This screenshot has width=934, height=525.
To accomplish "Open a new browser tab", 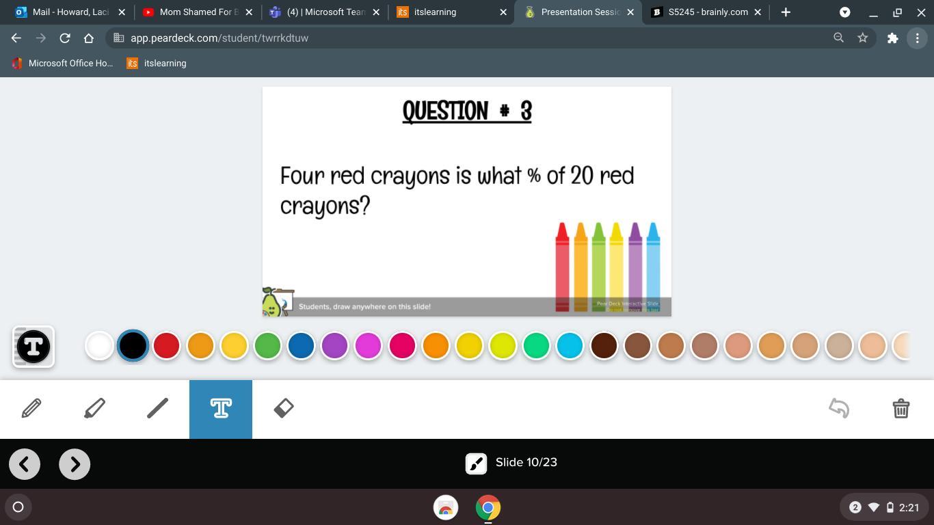I will [x=786, y=12].
